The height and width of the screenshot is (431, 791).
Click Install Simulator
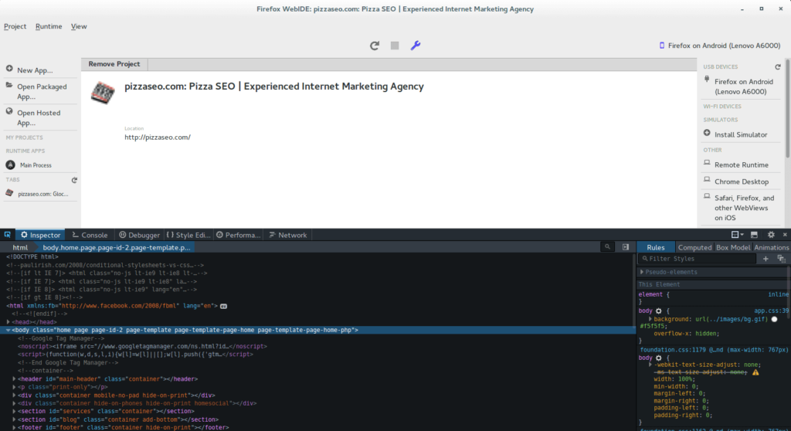click(x=741, y=134)
